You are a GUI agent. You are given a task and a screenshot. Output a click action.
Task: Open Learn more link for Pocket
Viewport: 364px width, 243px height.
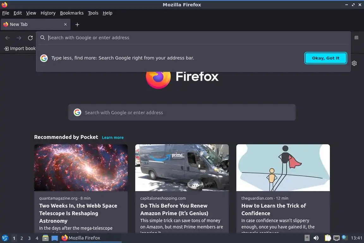pos(112,137)
